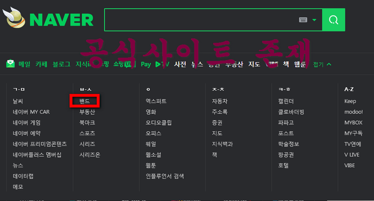Open 웹툰 in the top navigation bar

[x=300, y=64]
